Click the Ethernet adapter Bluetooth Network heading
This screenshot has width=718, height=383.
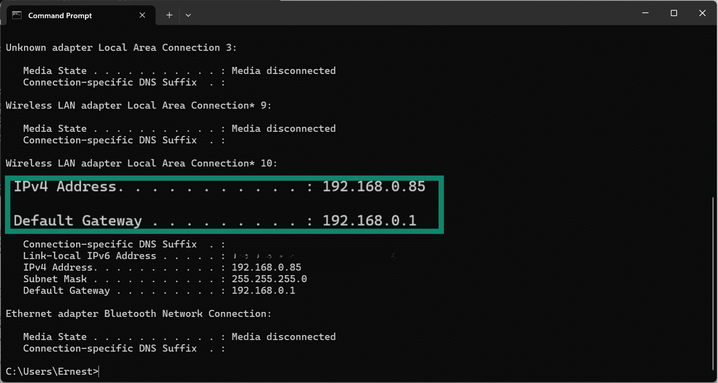click(x=139, y=314)
